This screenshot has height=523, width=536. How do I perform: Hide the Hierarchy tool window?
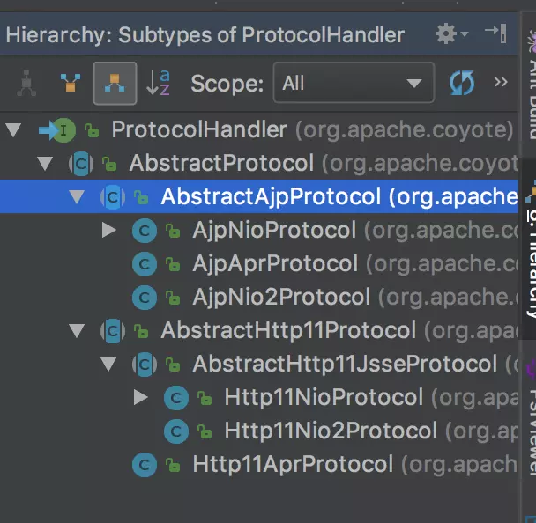coord(495,34)
